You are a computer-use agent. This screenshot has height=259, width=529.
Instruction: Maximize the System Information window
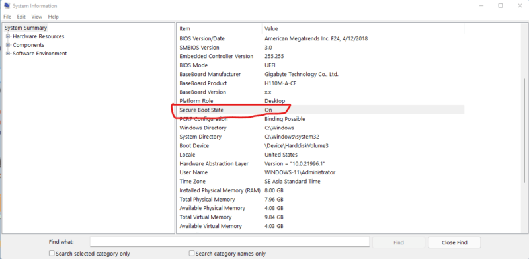click(x=501, y=6)
